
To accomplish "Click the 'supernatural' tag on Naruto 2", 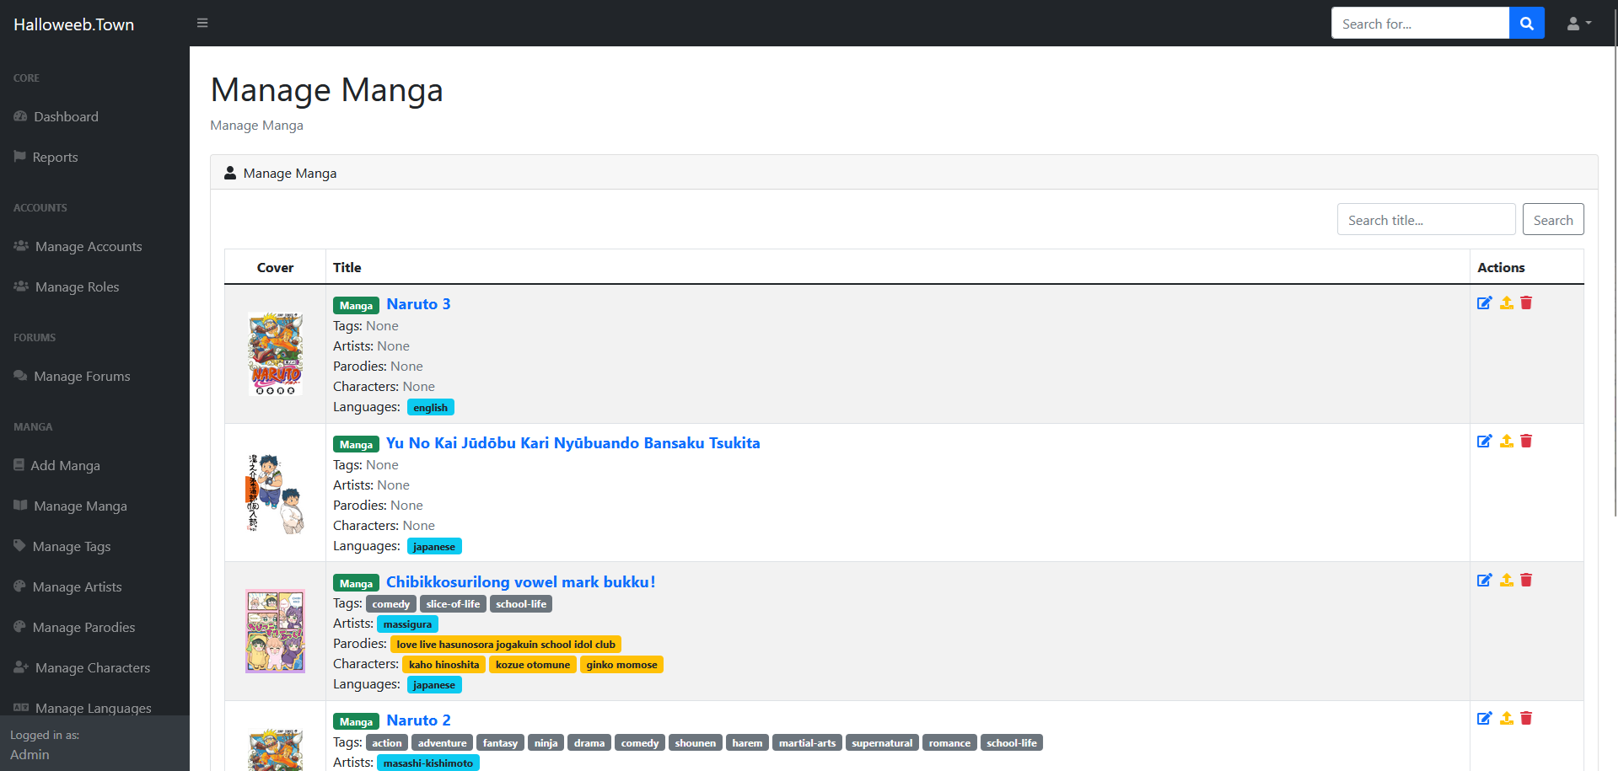I will (882, 743).
